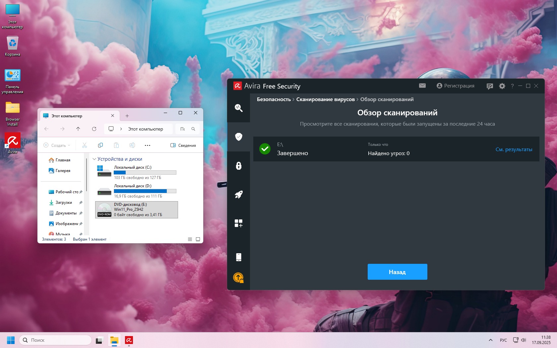Click the orange upgrade arrow icon
The width and height of the screenshot is (557, 348).
point(238,277)
